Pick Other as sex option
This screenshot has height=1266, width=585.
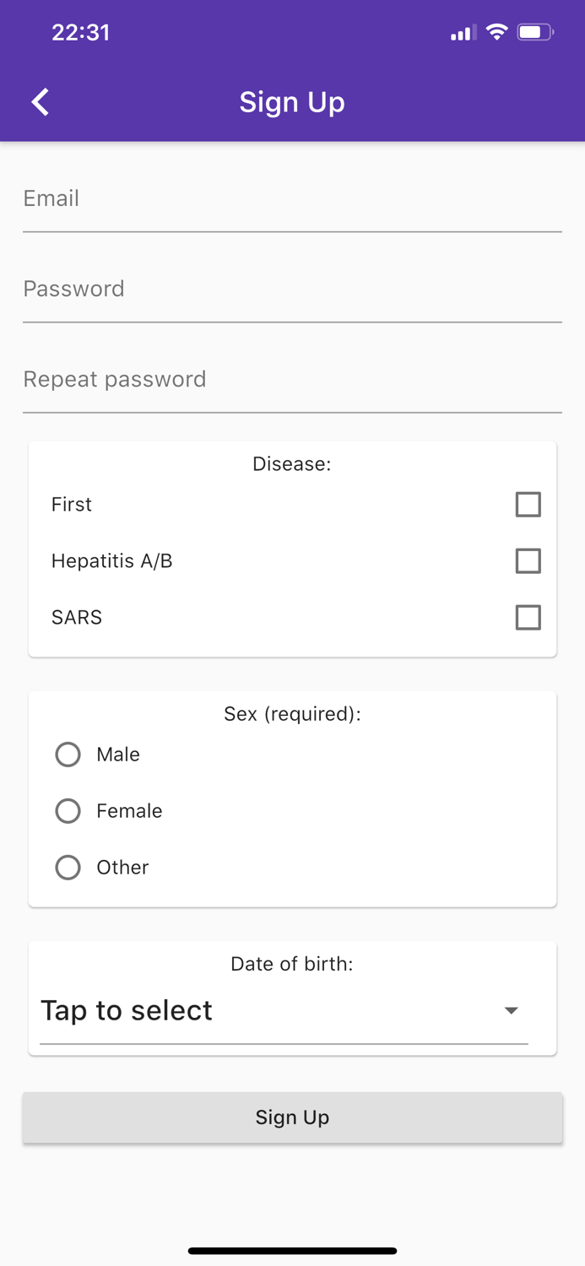click(x=68, y=868)
